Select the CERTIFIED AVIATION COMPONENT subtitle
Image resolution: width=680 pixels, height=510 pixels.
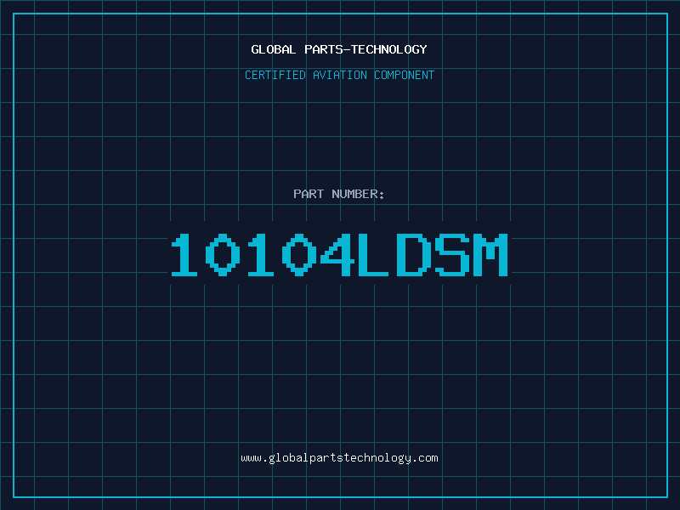click(339, 75)
